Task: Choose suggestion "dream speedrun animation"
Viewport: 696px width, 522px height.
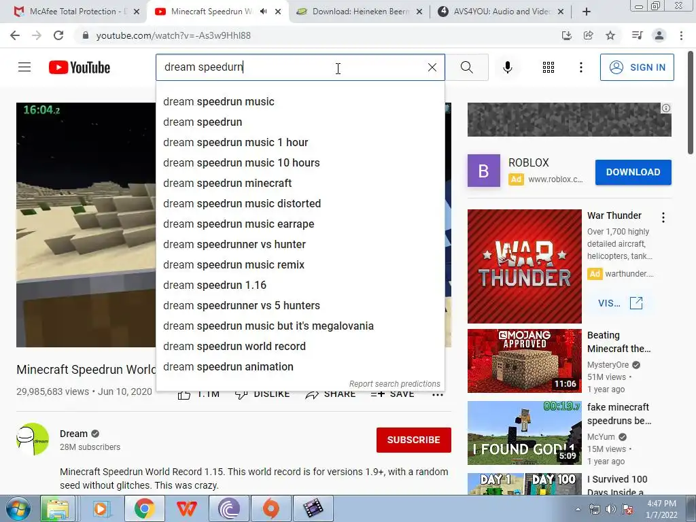Action: click(300, 367)
